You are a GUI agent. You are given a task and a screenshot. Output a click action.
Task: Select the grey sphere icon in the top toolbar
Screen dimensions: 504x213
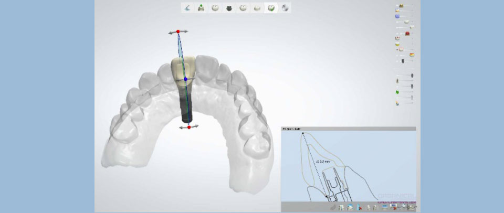[x=284, y=8]
